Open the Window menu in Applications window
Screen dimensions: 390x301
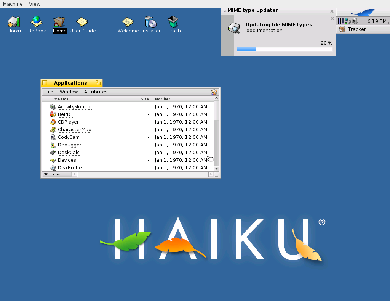69,92
